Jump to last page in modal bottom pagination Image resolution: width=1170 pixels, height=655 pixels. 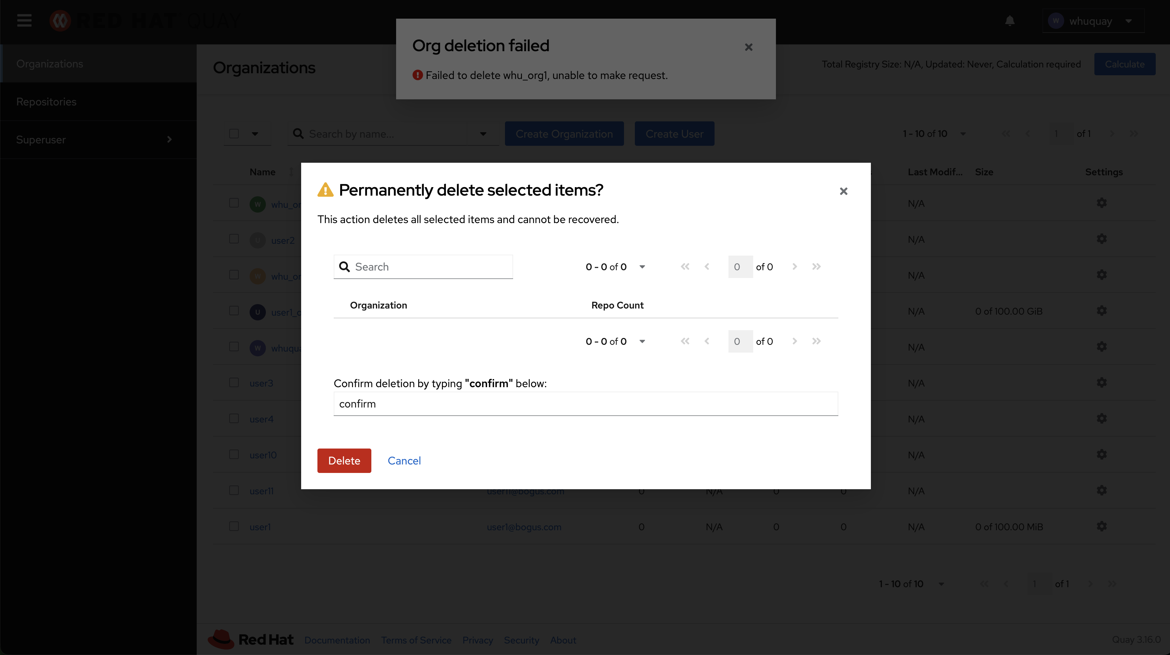[x=816, y=341]
